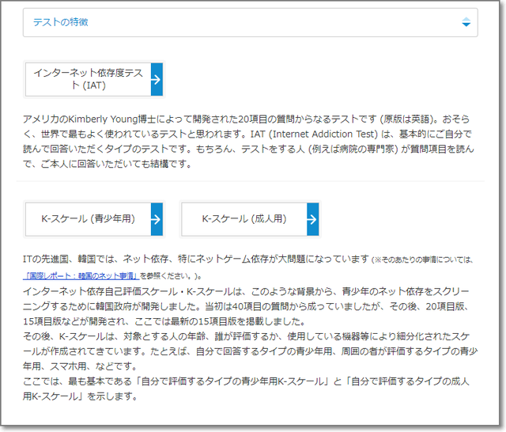This screenshot has height=432, width=506.
Task: Open the K-スケール (成人用) test
Action: [244, 219]
